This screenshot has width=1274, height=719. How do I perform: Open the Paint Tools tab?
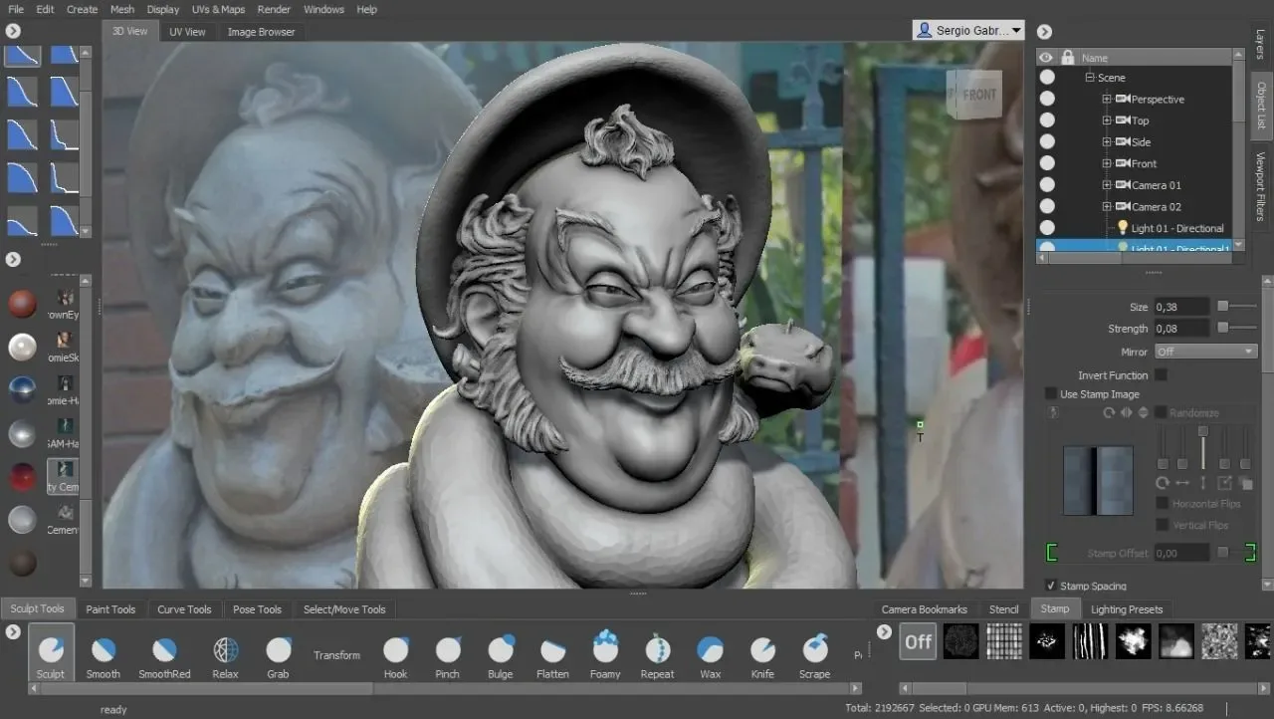[x=110, y=609]
